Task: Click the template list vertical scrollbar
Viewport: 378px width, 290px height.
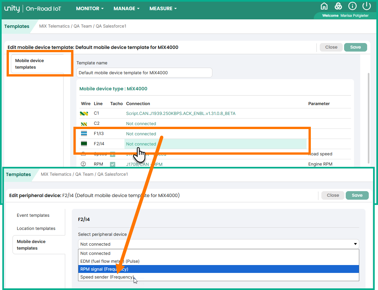Action: (368, 118)
